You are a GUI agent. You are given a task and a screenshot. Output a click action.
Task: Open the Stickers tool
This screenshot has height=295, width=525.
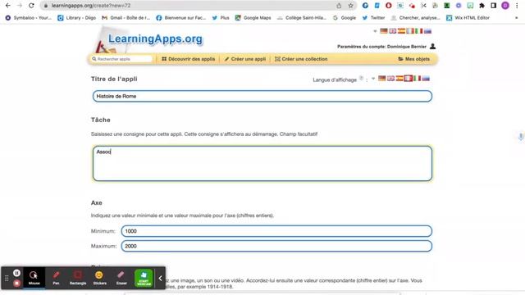(99, 278)
